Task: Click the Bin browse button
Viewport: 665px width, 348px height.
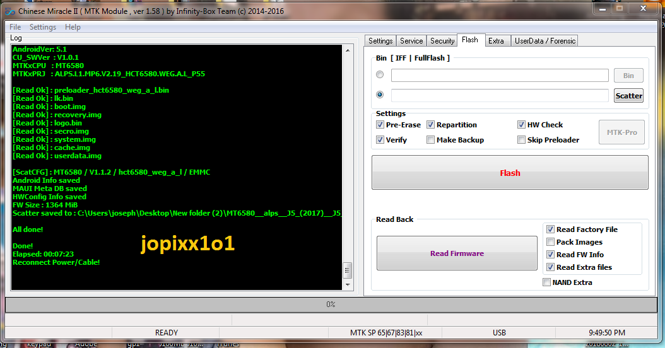Action: pyautogui.click(x=628, y=76)
